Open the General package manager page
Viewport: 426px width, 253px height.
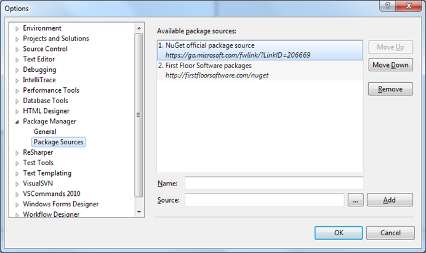[x=45, y=131]
